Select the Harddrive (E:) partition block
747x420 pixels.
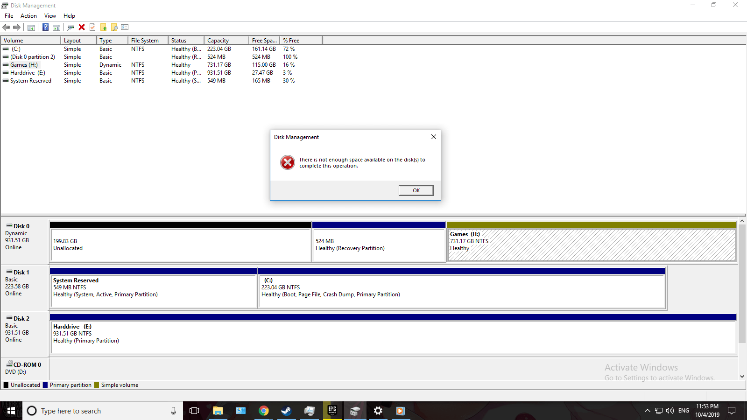tap(327, 334)
